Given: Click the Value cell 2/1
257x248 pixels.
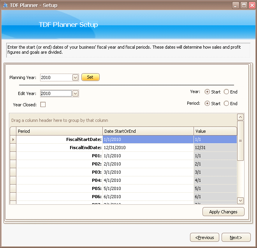Looking at the screenshot, I should point(215,164).
